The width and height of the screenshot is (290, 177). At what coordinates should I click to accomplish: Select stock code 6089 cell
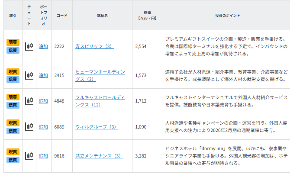pyautogui.click(x=59, y=127)
